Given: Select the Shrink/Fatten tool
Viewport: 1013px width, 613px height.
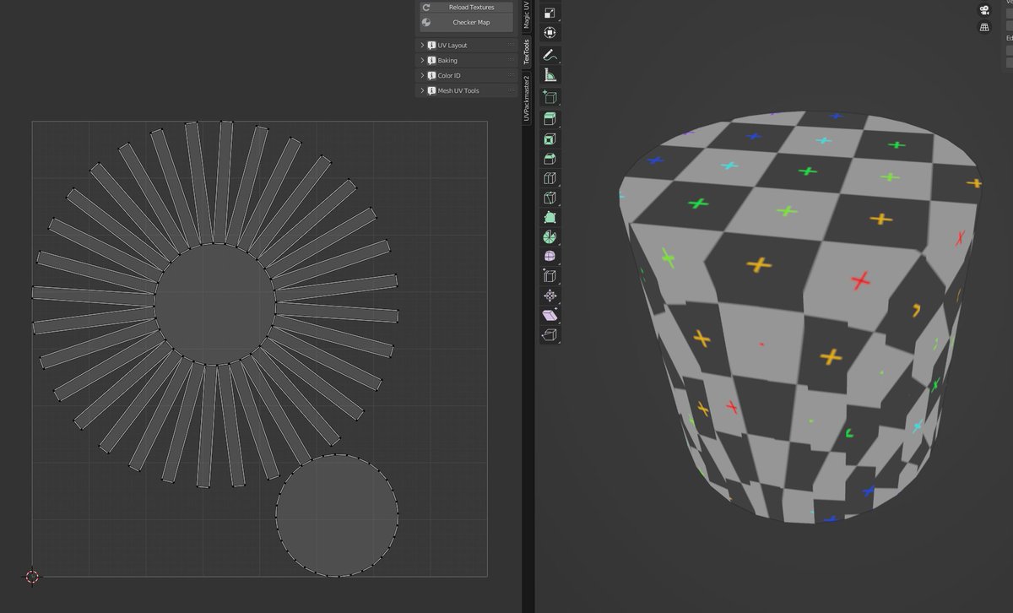Looking at the screenshot, I should (550, 296).
